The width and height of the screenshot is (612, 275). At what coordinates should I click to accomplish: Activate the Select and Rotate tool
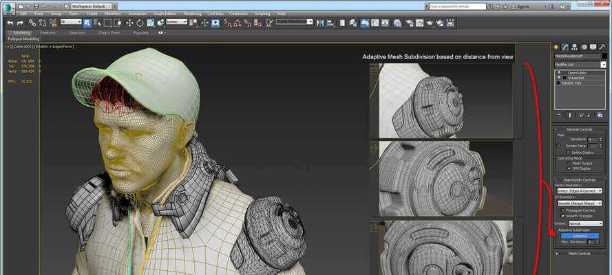(x=140, y=23)
